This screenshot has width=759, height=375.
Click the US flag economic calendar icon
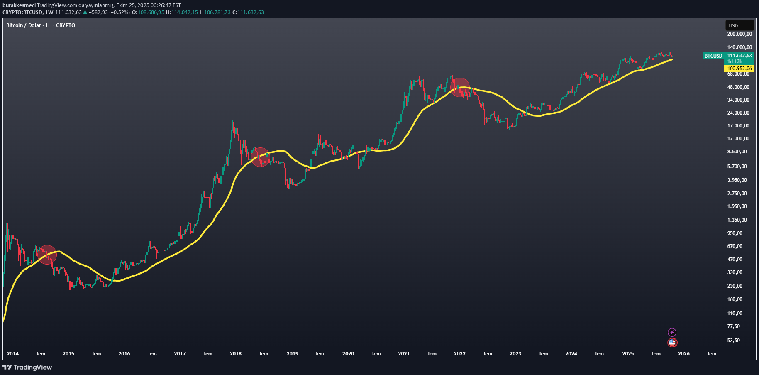(x=672, y=343)
